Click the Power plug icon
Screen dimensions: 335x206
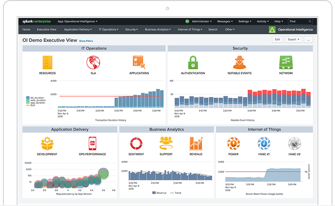pyautogui.click(x=233, y=144)
